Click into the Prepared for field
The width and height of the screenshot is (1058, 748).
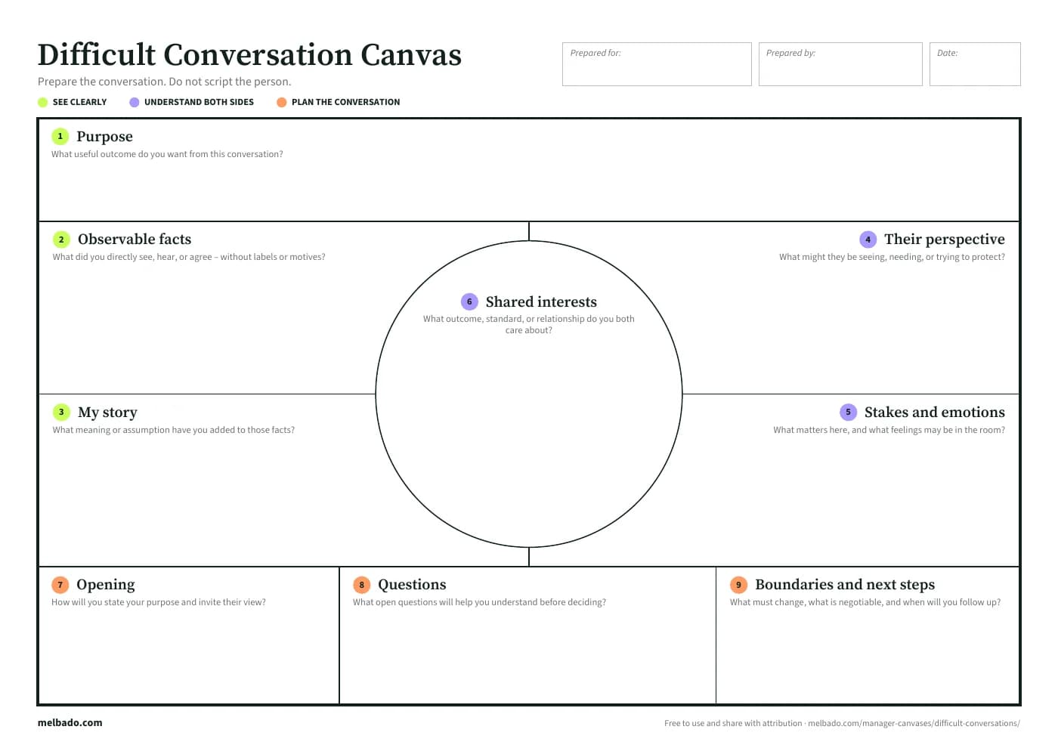pos(657,64)
